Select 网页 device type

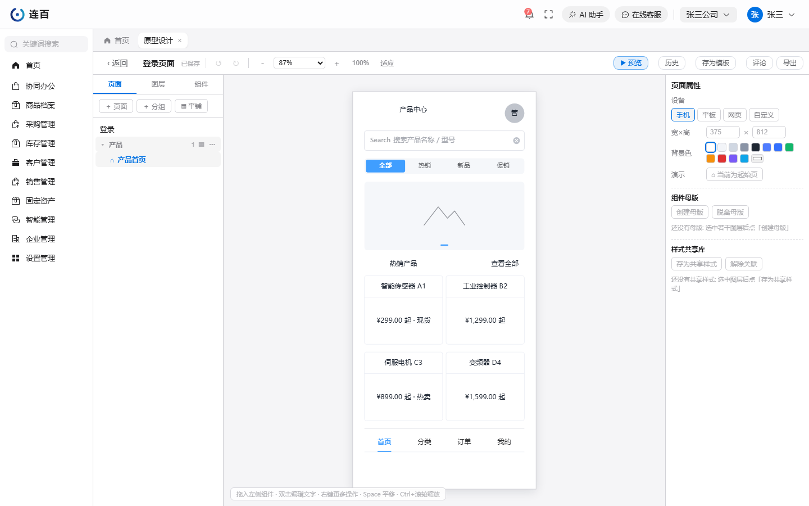tap(735, 115)
